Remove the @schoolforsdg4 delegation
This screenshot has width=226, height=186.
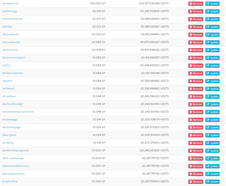(x=196, y=104)
